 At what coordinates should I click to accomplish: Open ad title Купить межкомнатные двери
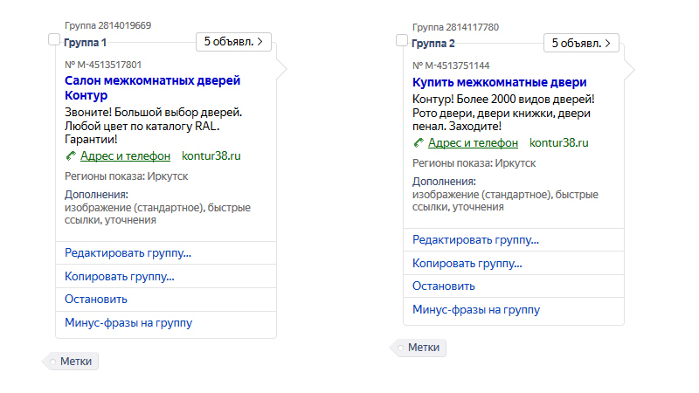coord(499,82)
